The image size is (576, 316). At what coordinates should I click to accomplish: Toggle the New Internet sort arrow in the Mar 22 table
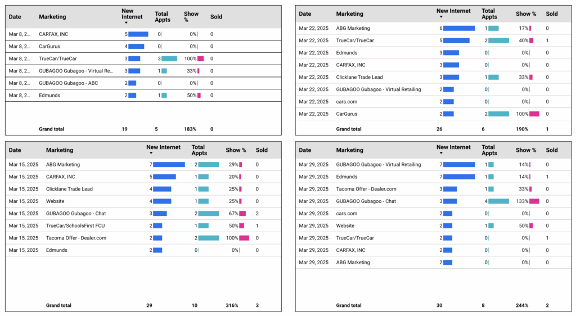tap(442, 17)
